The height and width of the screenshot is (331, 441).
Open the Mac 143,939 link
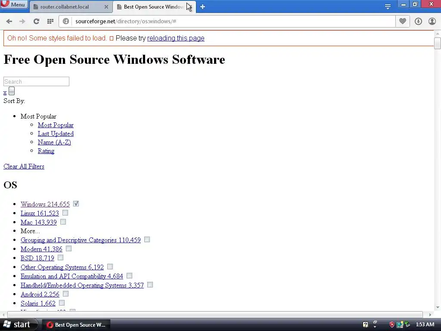pyautogui.click(x=38, y=222)
